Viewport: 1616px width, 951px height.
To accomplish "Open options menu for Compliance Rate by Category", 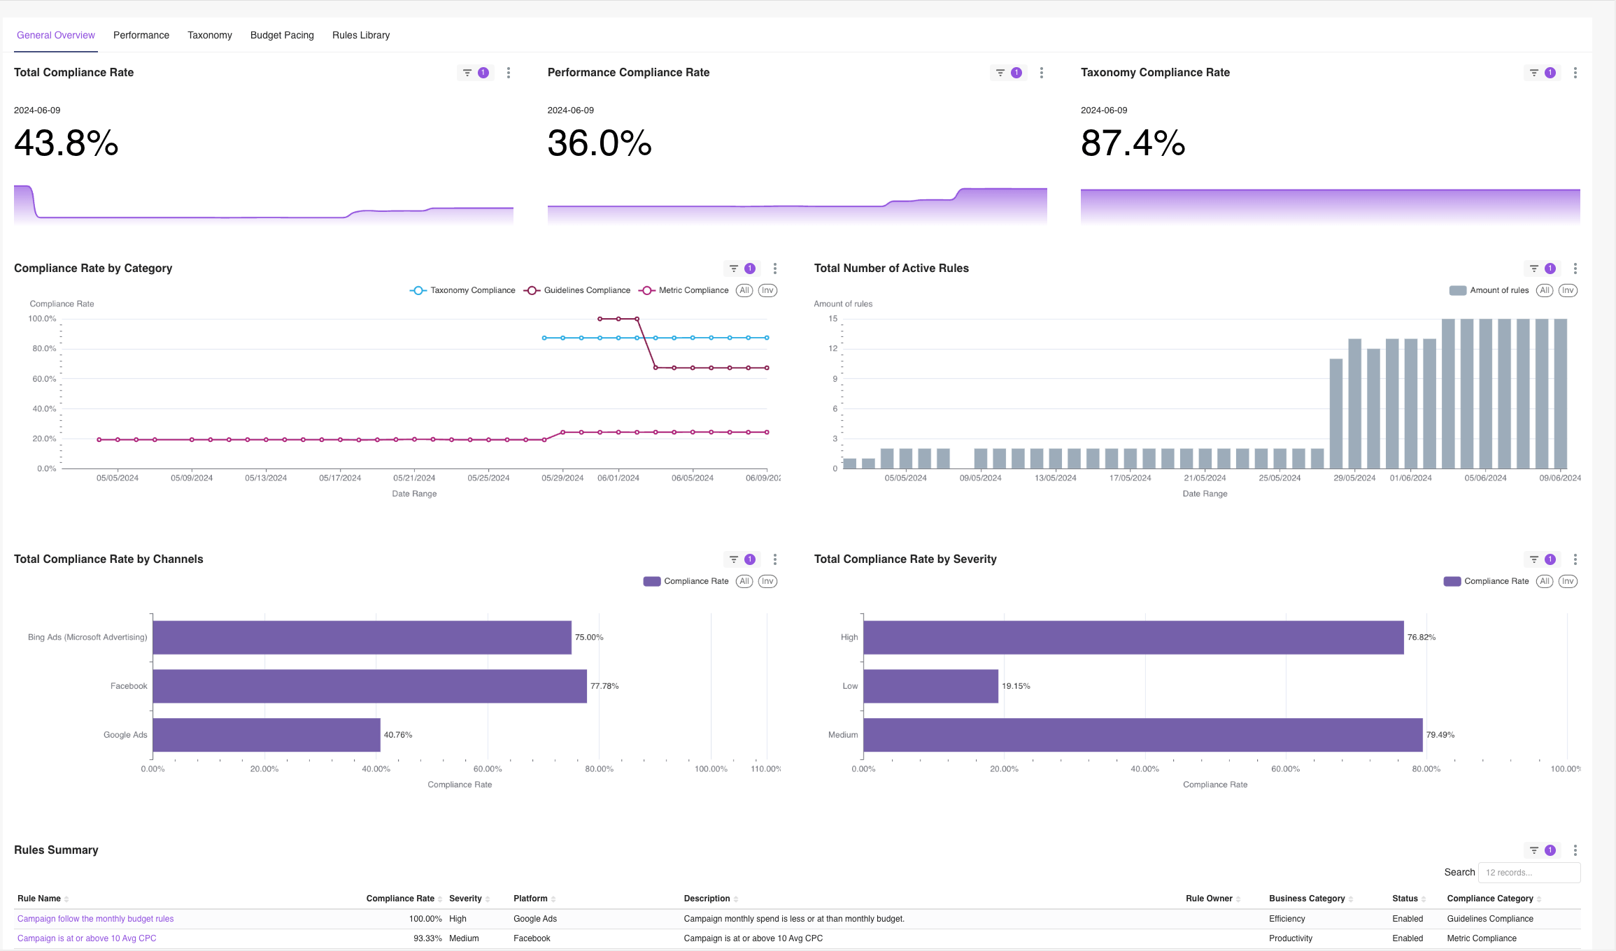I will click(x=774, y=268).
